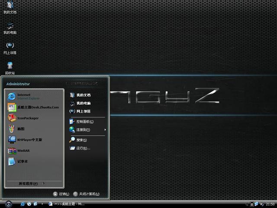Click the Start orb button on taskbar
Image resolution: width=277 pixels, height=208 pixels.
click(x=8, y=204)
